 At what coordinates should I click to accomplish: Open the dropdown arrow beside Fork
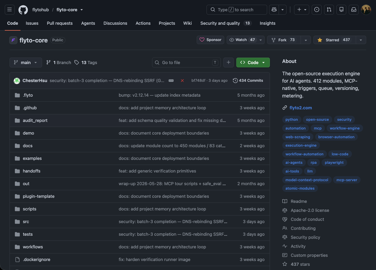(x=306, y=40)
